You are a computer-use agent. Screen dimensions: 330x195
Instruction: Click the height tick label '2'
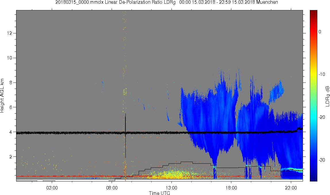pyautogui.click(x=11, y=157)
